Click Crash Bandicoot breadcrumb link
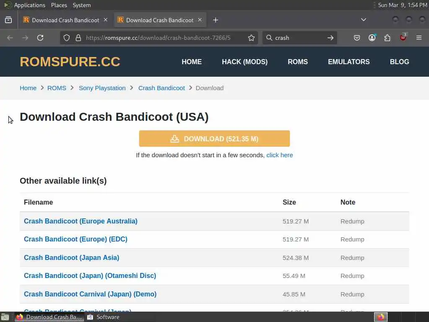429x322 pixels. 161,88
